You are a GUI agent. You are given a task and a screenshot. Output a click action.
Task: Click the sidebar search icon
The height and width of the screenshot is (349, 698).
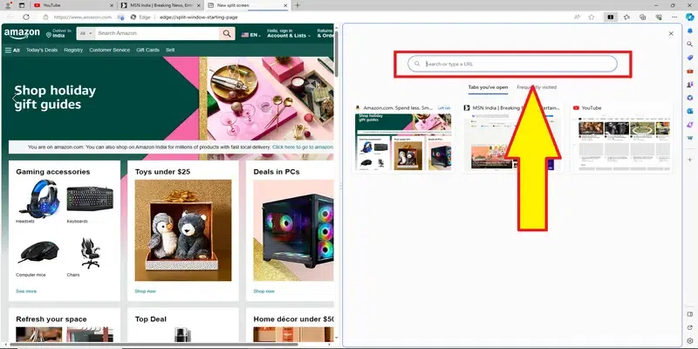click(x=690, y=44)
